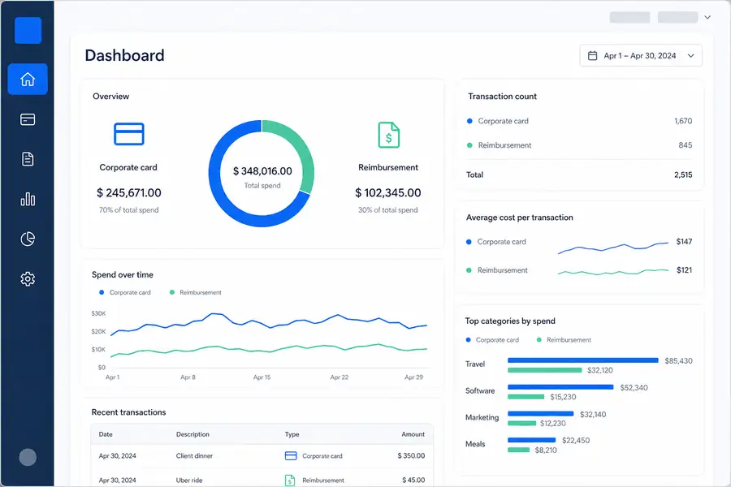Click the $ 45.00 amount cell
This screenshot has height=487, width=731.
click(x=413, y=480)
